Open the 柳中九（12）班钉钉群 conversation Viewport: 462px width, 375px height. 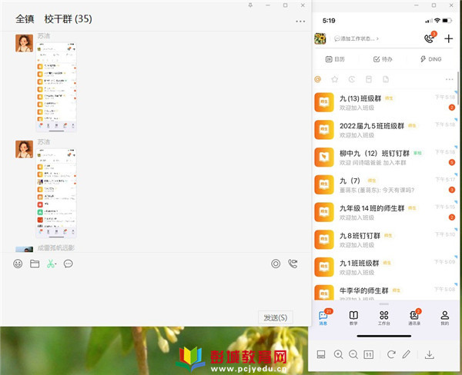click(385, 158)
